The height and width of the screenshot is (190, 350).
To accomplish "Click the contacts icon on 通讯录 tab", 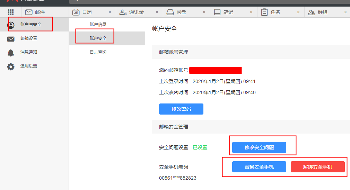I will [x=123, y=12].
